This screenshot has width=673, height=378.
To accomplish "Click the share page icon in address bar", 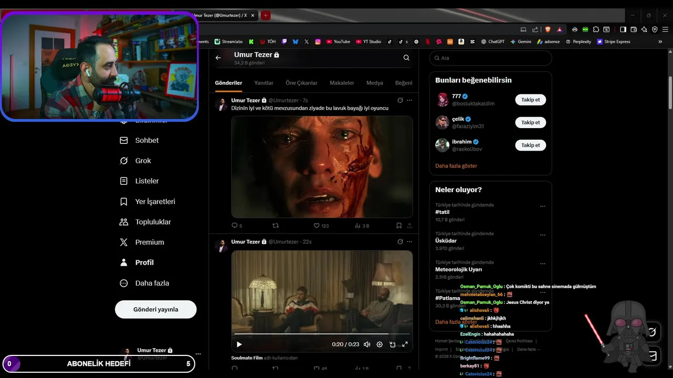I will [535, 29].
